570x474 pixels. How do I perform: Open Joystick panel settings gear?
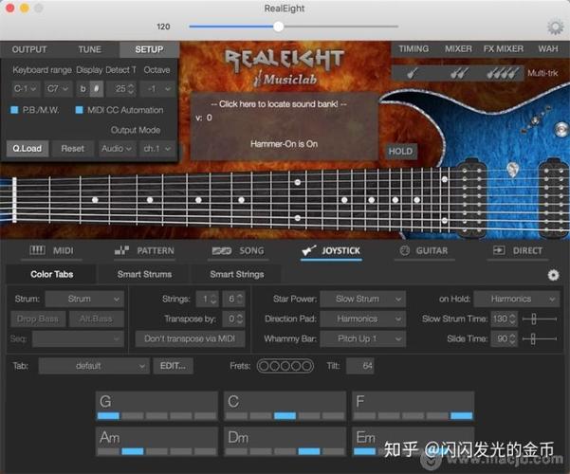[553, 275]
